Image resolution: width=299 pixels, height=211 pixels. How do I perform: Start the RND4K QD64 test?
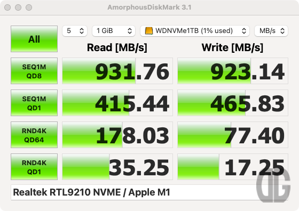pos(34,135)
